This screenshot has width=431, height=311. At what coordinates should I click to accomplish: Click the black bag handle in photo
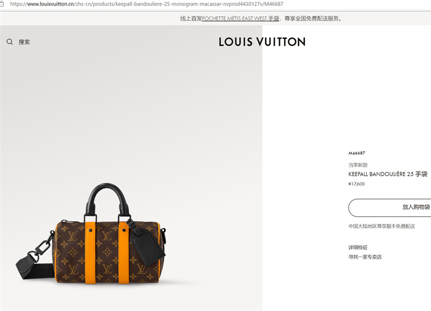coord(107,200)
